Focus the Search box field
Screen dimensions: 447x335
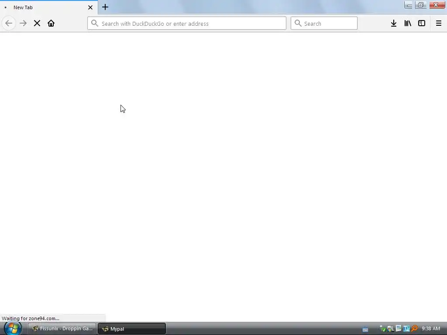324,24
